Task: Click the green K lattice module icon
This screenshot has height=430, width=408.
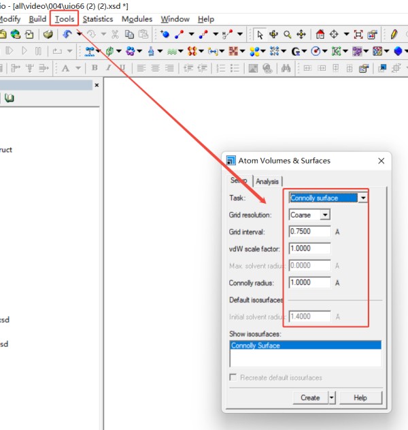Action: click(337, 51)
